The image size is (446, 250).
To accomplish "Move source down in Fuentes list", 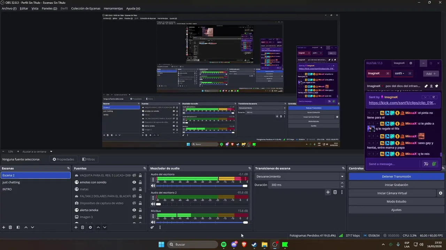I will (105, 227).
